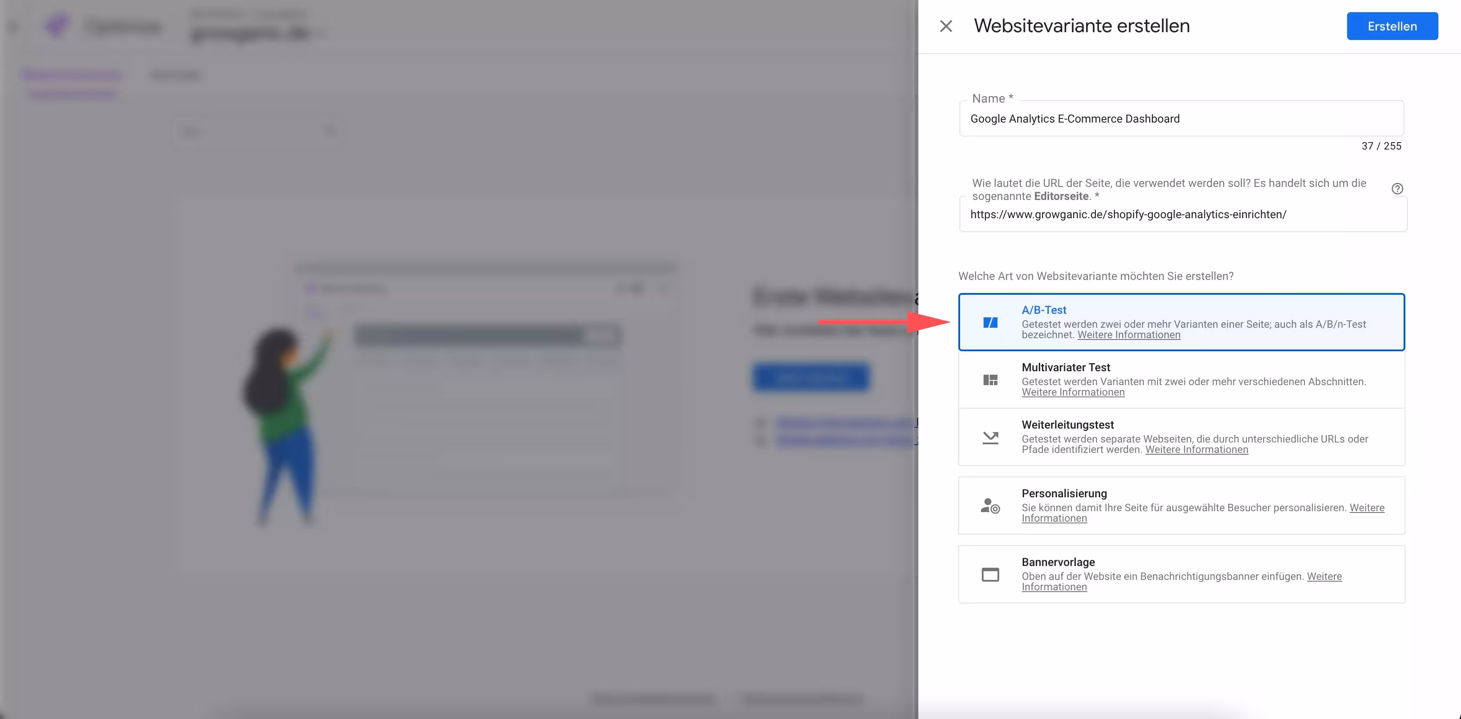The height and width of the screenshot is (719, 1461).
Task: Click the Personalisierung person-target icon
Action: pos(990,506)
